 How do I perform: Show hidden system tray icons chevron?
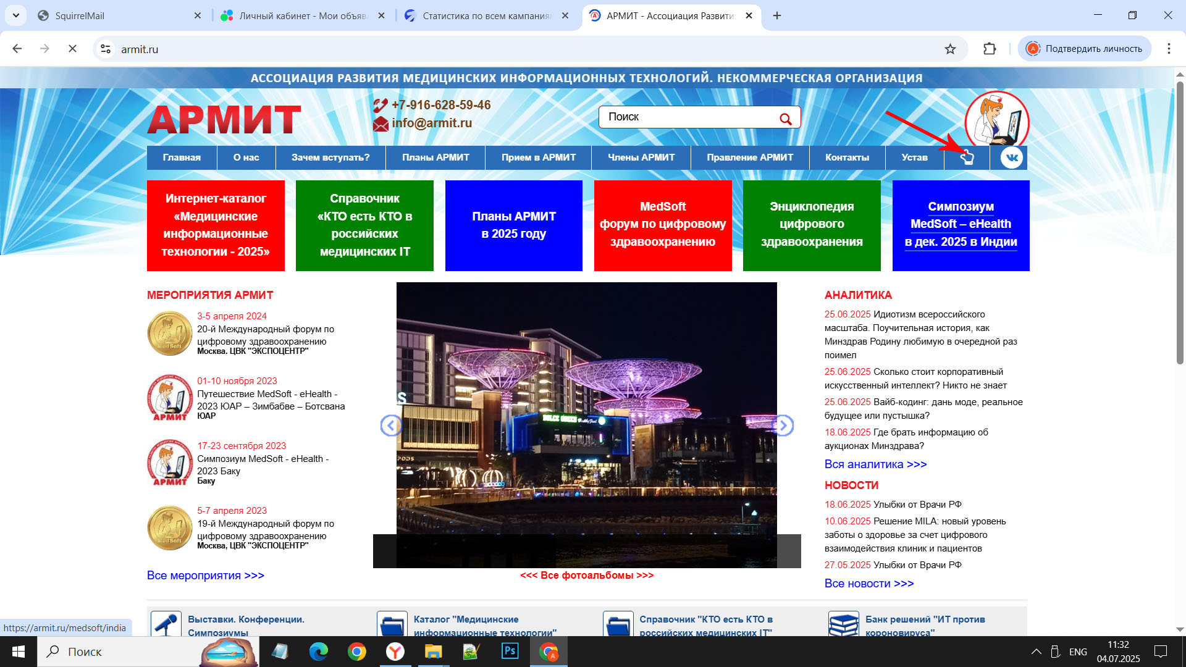click(x=1037, y=652)
